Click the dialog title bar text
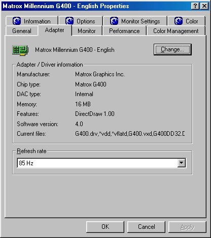Image resolution: width=211 pixels, height=238 pixels. [66, 6]
